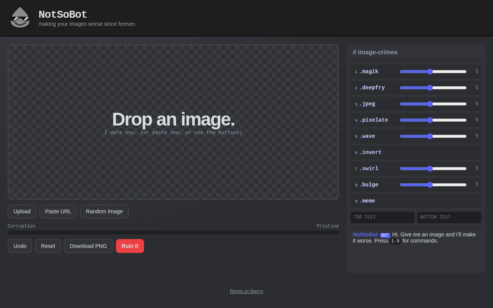Apply the .bulge command
Image resolution: width=493 pixels, height=308 pixels.
pyautogui.click(x=369, y=185)
